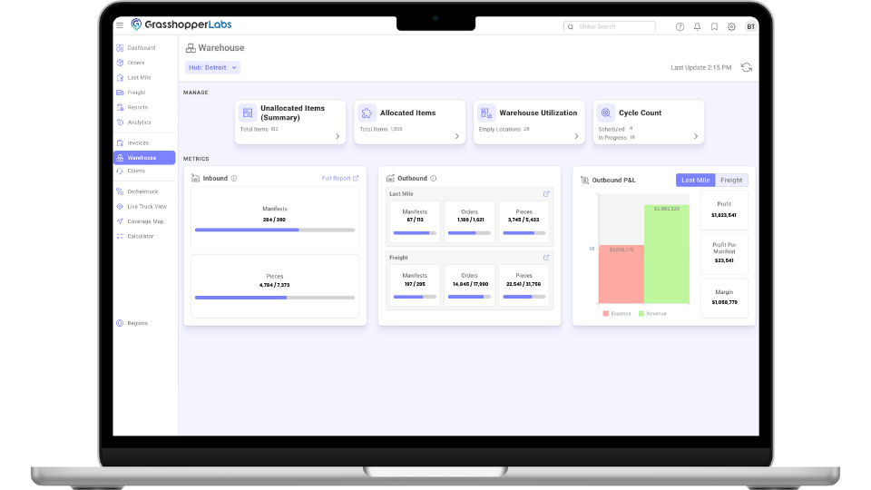Open the settings gear icon

pyautogui.click(x=731, y=26)
